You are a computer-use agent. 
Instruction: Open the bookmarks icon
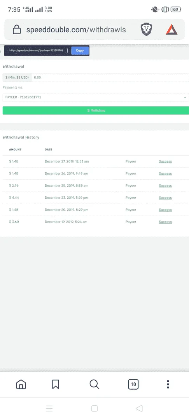pos(55,384)
